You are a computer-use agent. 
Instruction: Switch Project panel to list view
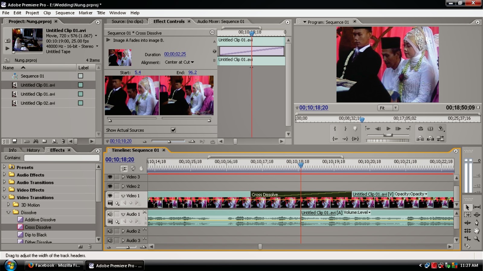pyautogui.click(x=6, y=141)
